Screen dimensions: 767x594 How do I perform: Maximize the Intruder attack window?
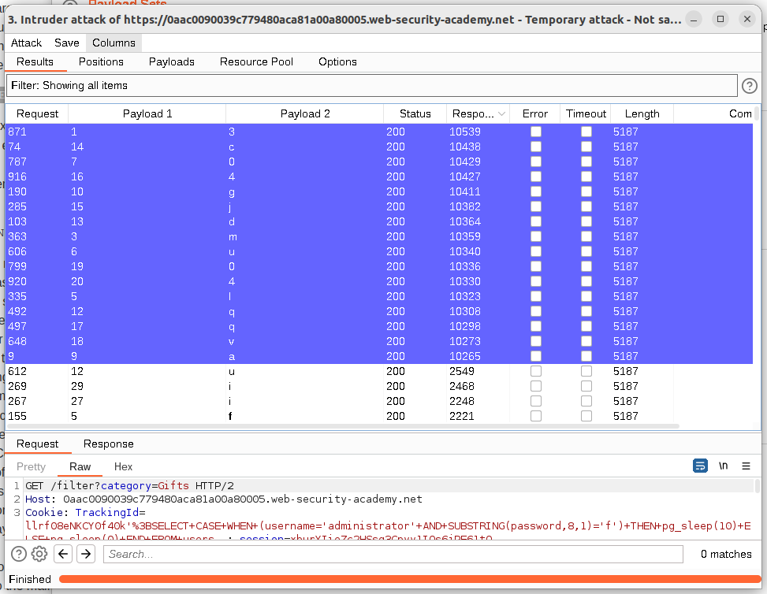[x=720, y=19]
